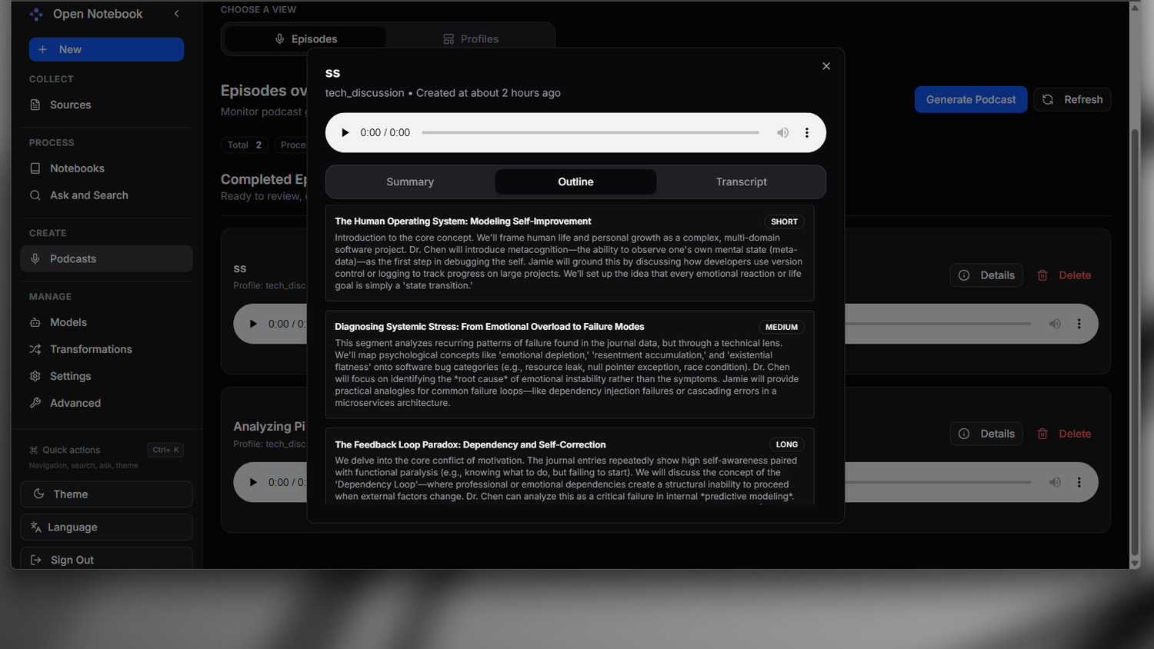Delete the ss episode
The height and width of the screenshot is (649, 1154).
(x=1064, y=275)
